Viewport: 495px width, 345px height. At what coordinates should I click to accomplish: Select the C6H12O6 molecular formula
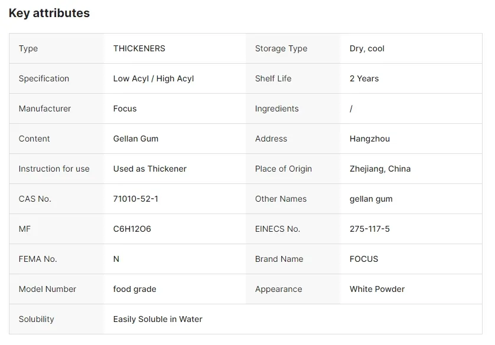pos(132,229)
